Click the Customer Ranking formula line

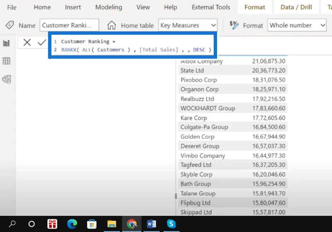click(88, 41)
